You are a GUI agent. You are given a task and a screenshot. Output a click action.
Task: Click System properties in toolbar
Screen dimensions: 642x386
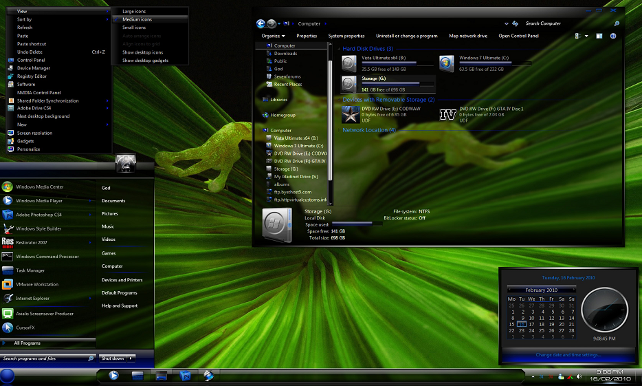pyautogui.click(x=346, y=36)
